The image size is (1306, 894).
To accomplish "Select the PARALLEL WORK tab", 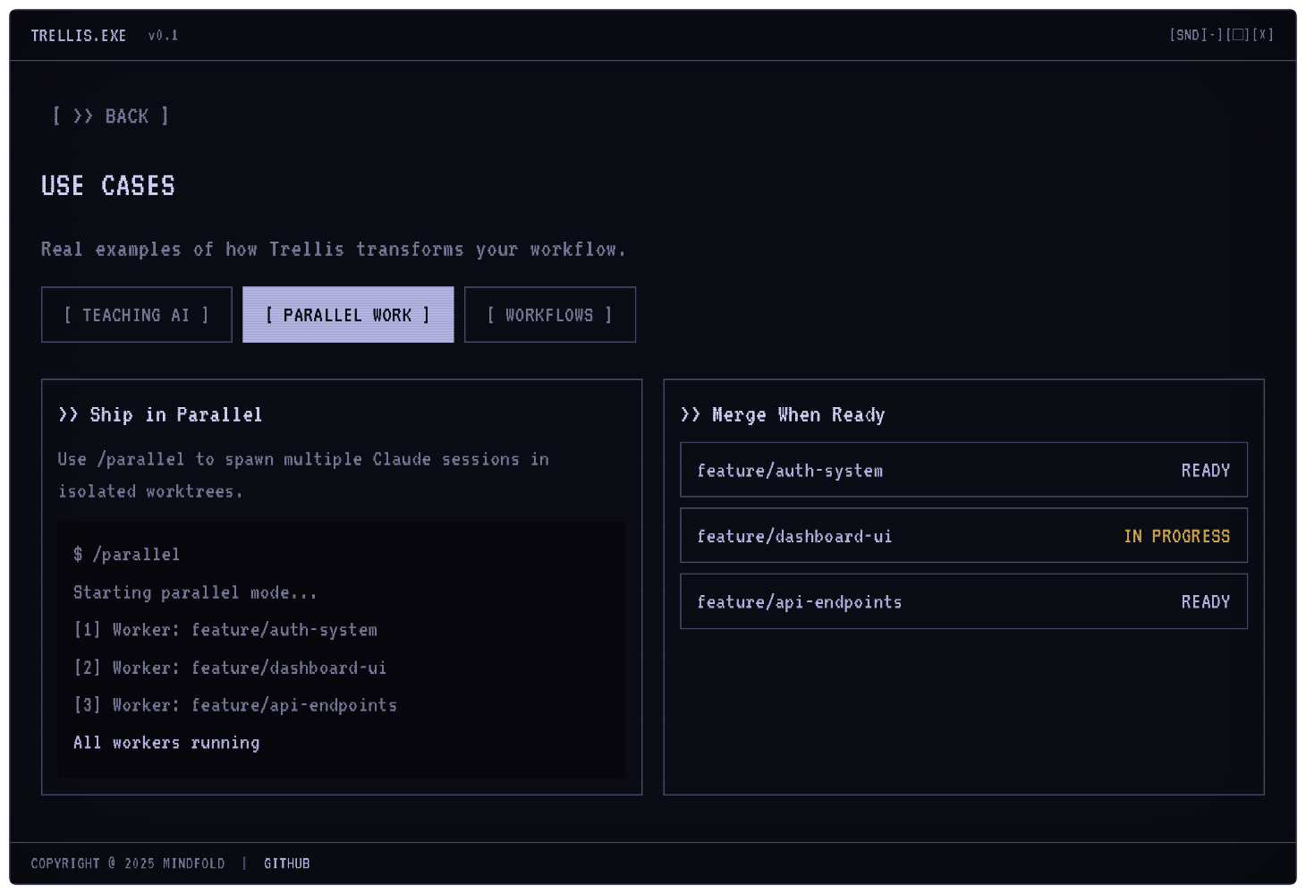I will (x=348, y=314).
